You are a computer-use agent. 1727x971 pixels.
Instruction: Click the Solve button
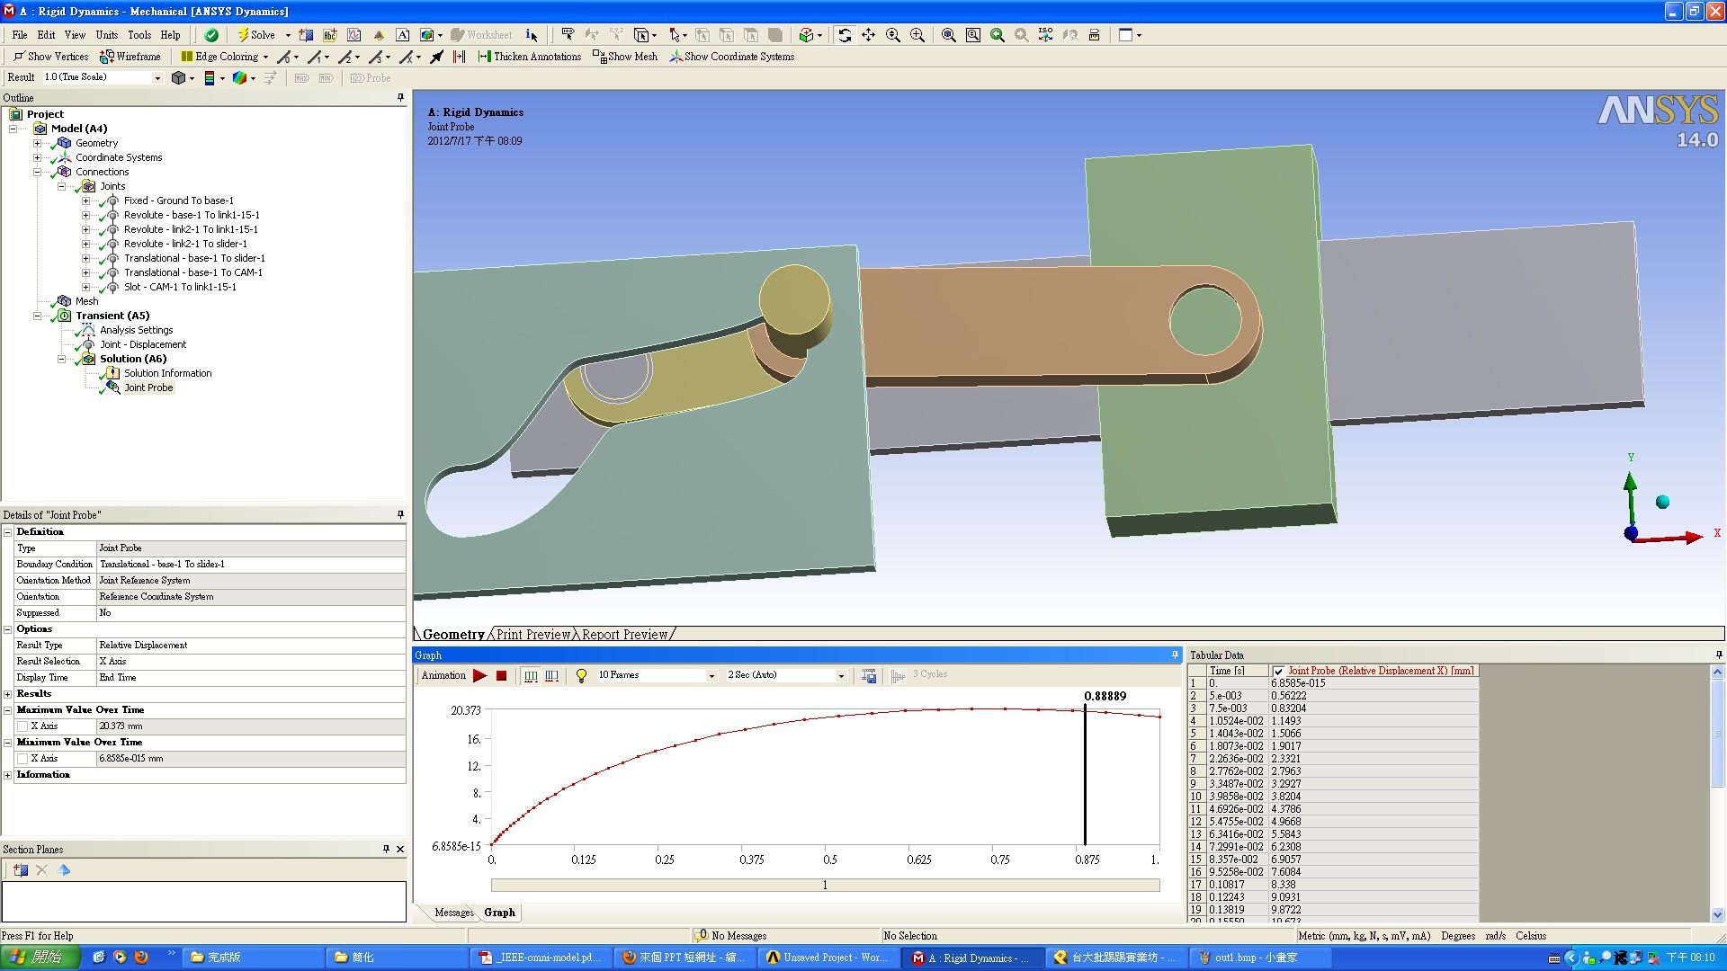coord(255,35)
